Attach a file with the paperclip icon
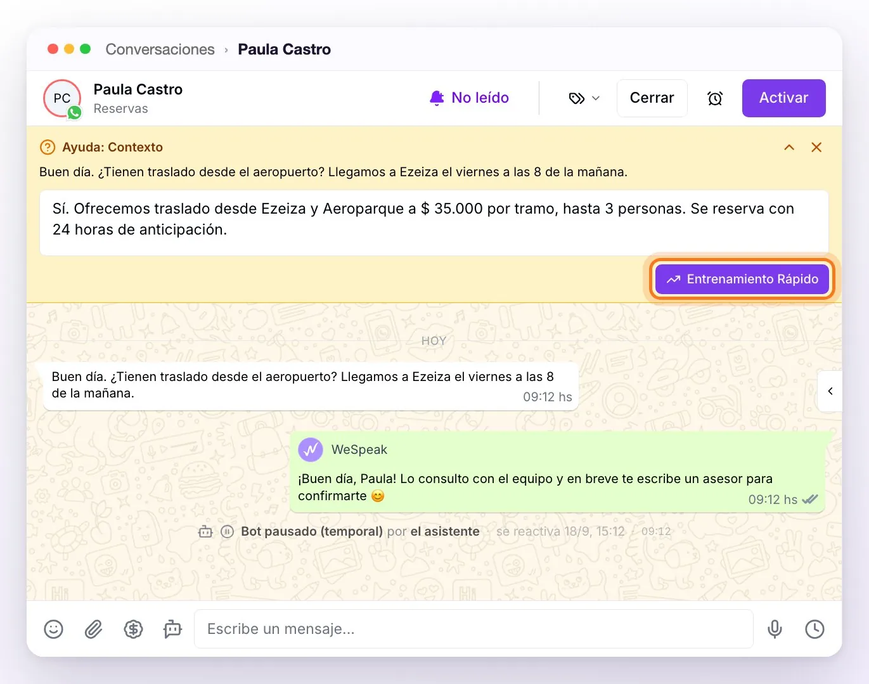The image size is (869, 684). pos(93,629)
